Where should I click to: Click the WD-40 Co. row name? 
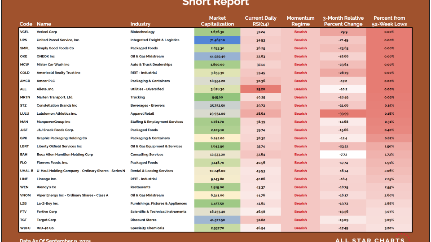point(47,228)
